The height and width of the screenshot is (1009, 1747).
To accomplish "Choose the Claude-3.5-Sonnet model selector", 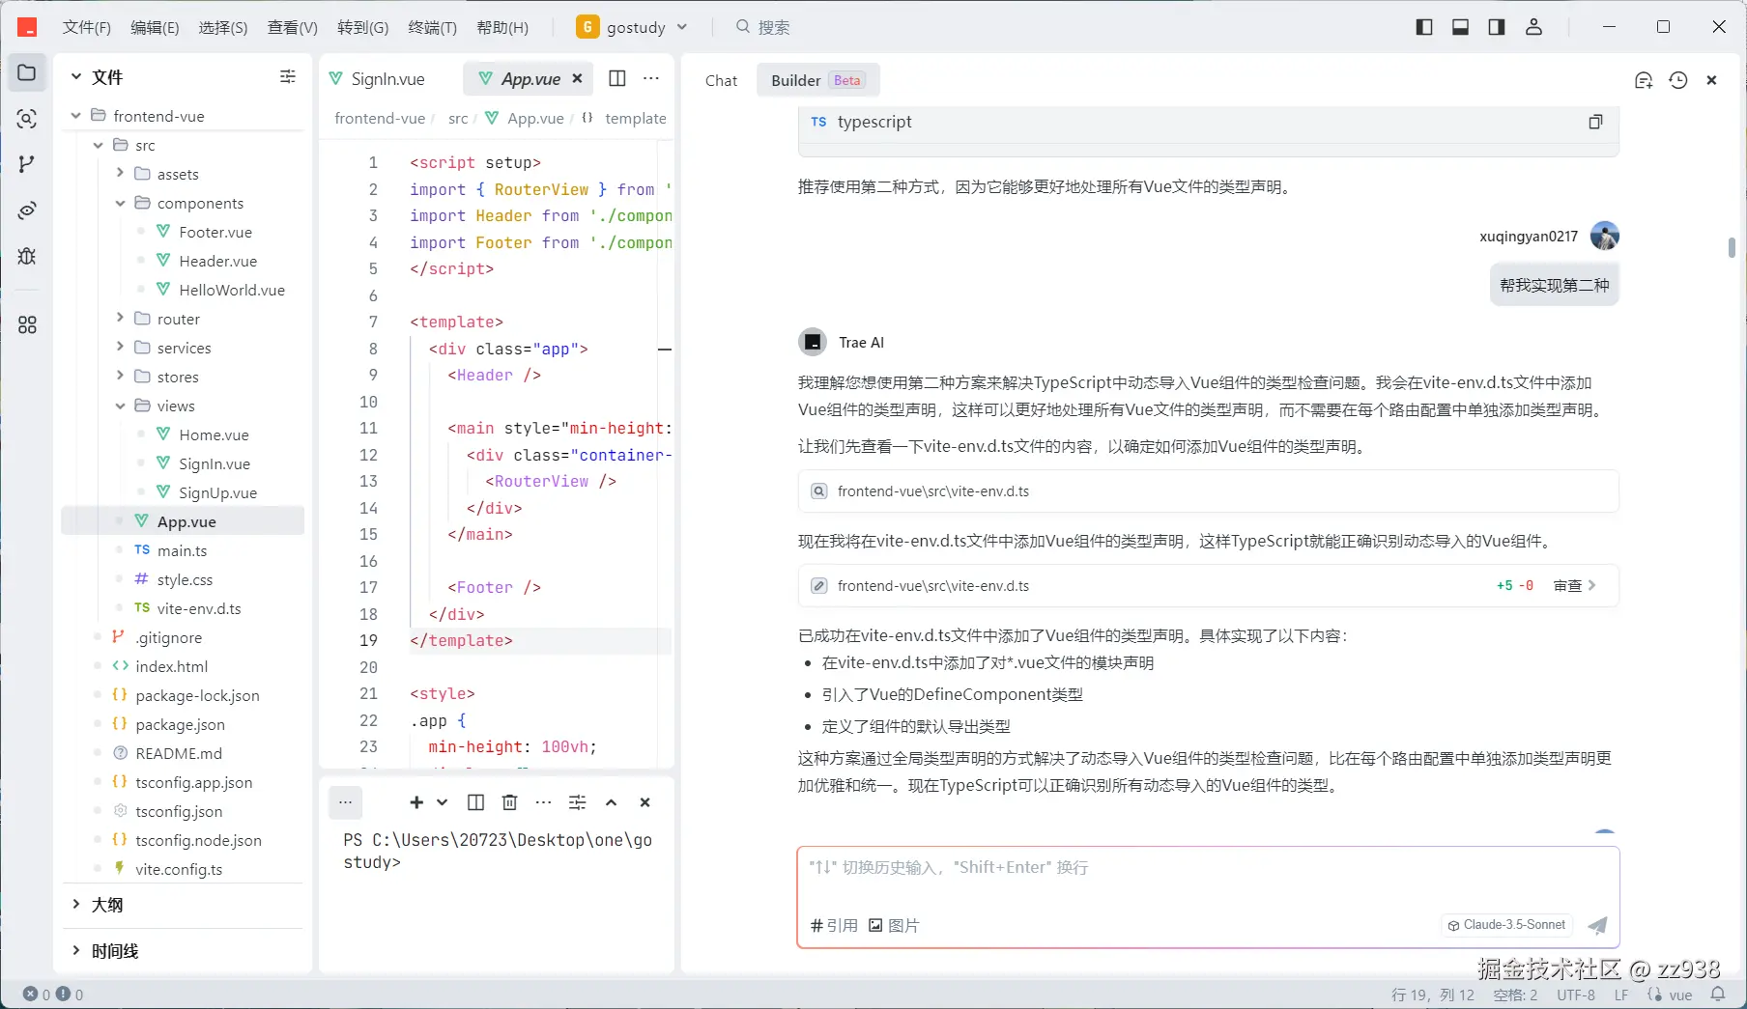I will (1506, 925).
